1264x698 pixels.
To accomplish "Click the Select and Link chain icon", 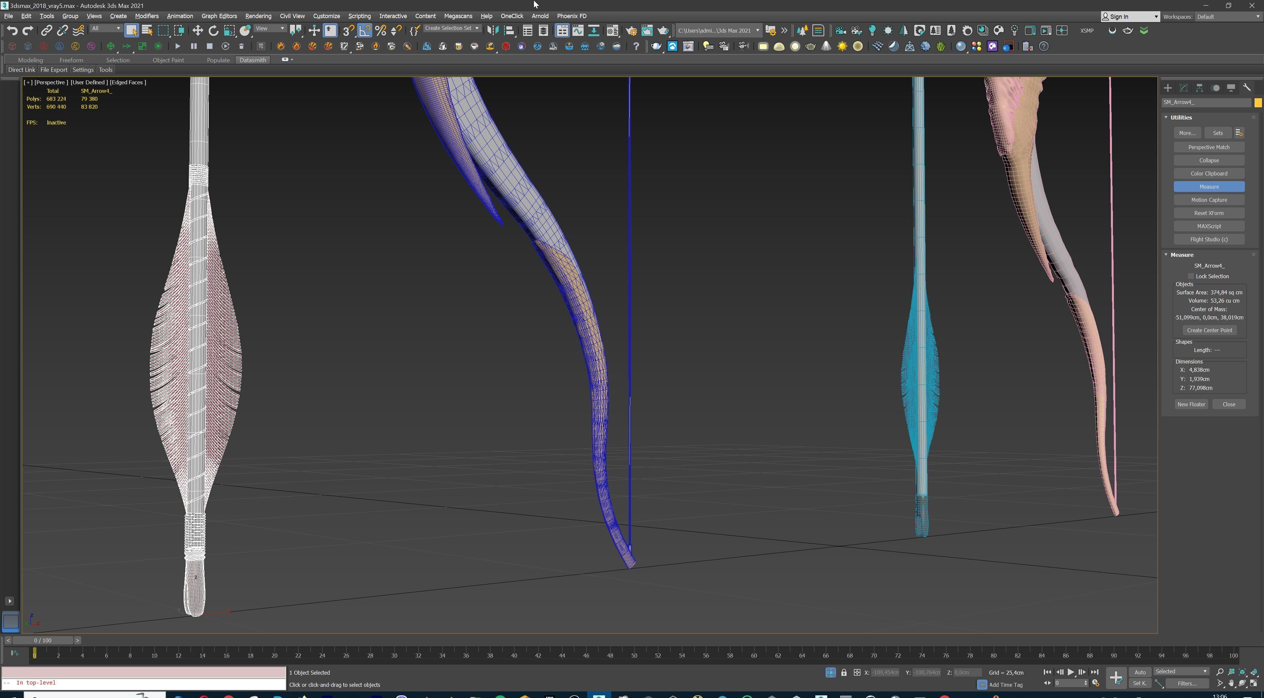I will coord(46,30).
